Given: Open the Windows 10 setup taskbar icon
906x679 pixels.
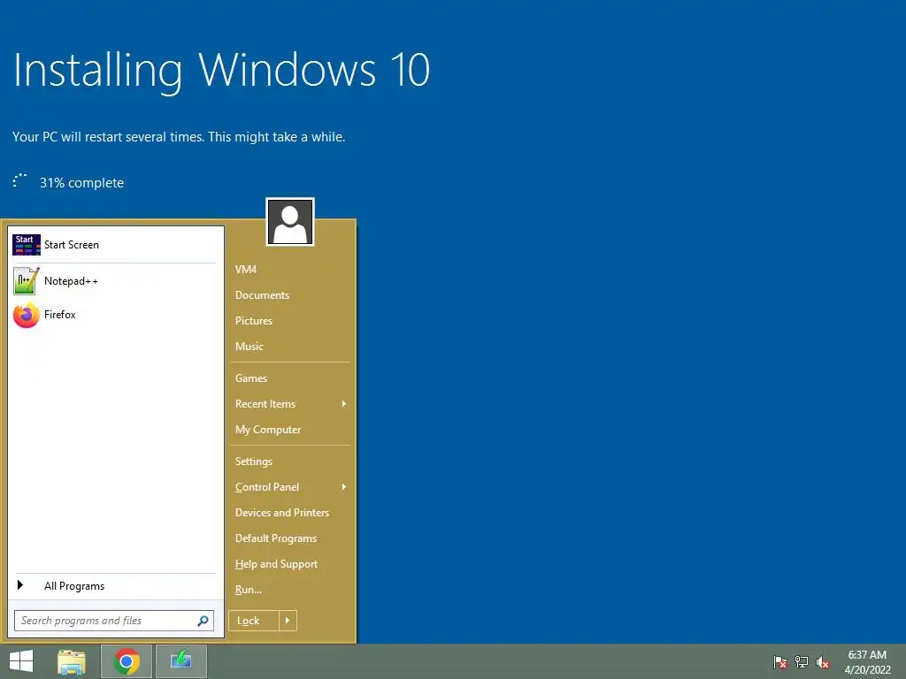Looking at the screenshot, I should (x=180, y=661).
